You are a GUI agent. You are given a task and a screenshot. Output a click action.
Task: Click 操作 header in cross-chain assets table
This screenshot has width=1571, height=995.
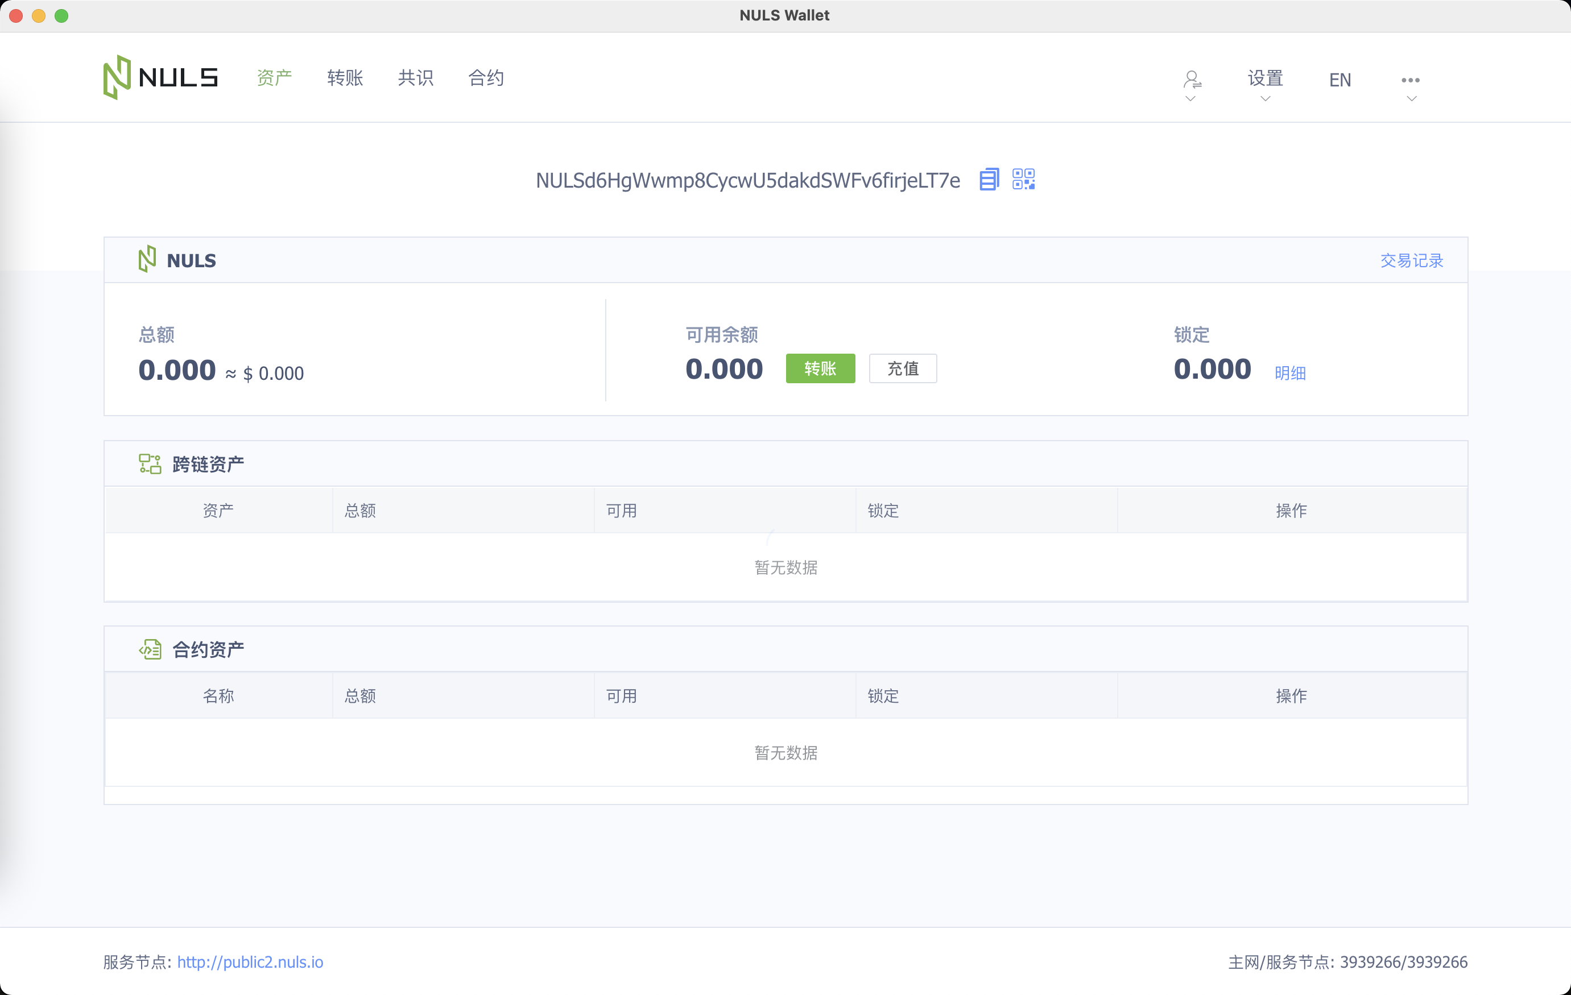coord(1291,511)
